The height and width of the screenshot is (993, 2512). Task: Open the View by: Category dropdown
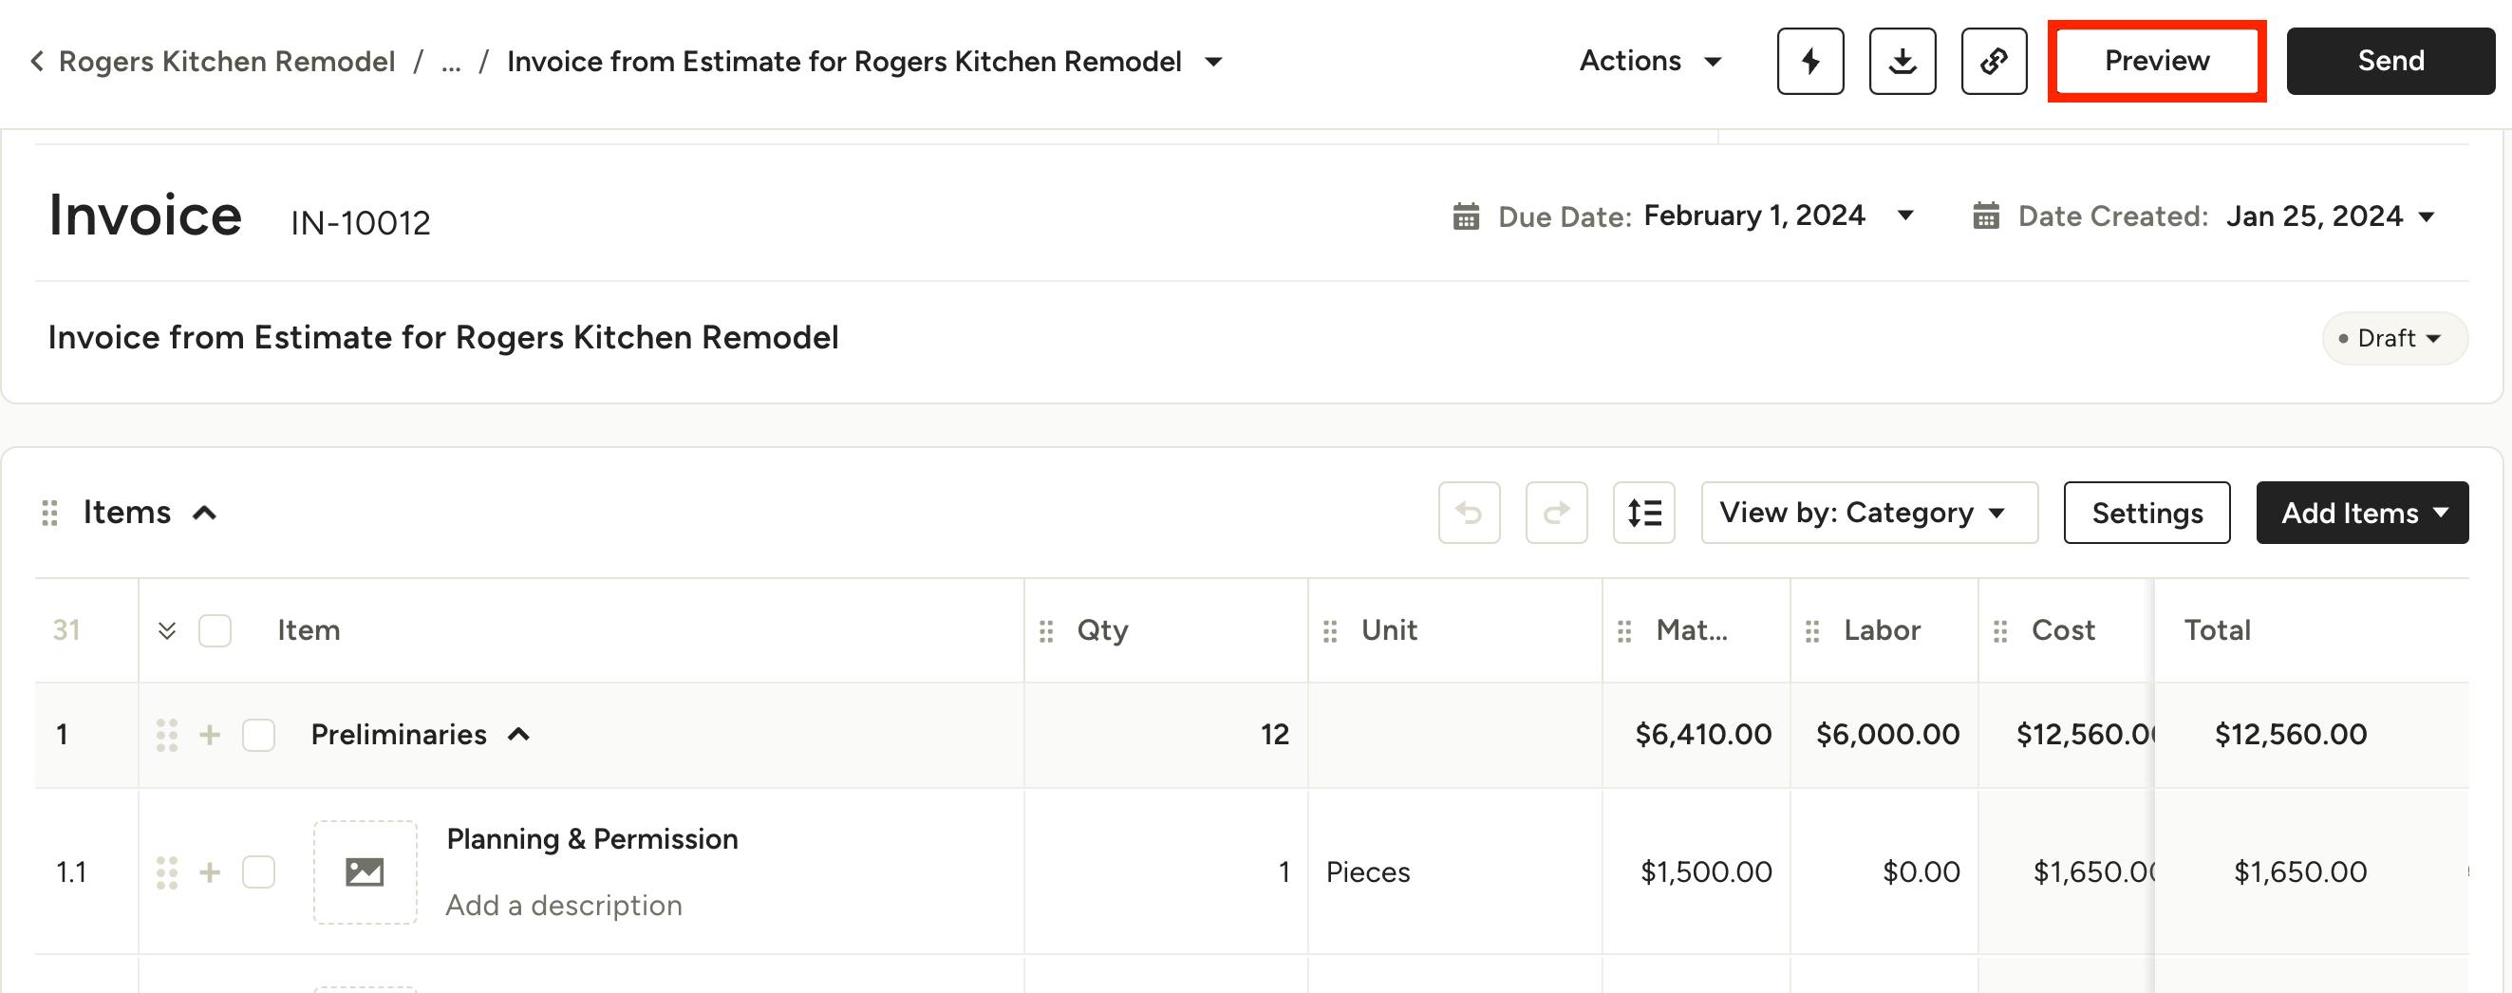[1868, 512]
